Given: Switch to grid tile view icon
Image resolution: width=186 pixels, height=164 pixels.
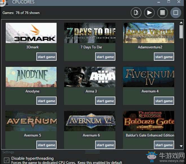Looking at the screenshot, I should click(x=176, y=13).
